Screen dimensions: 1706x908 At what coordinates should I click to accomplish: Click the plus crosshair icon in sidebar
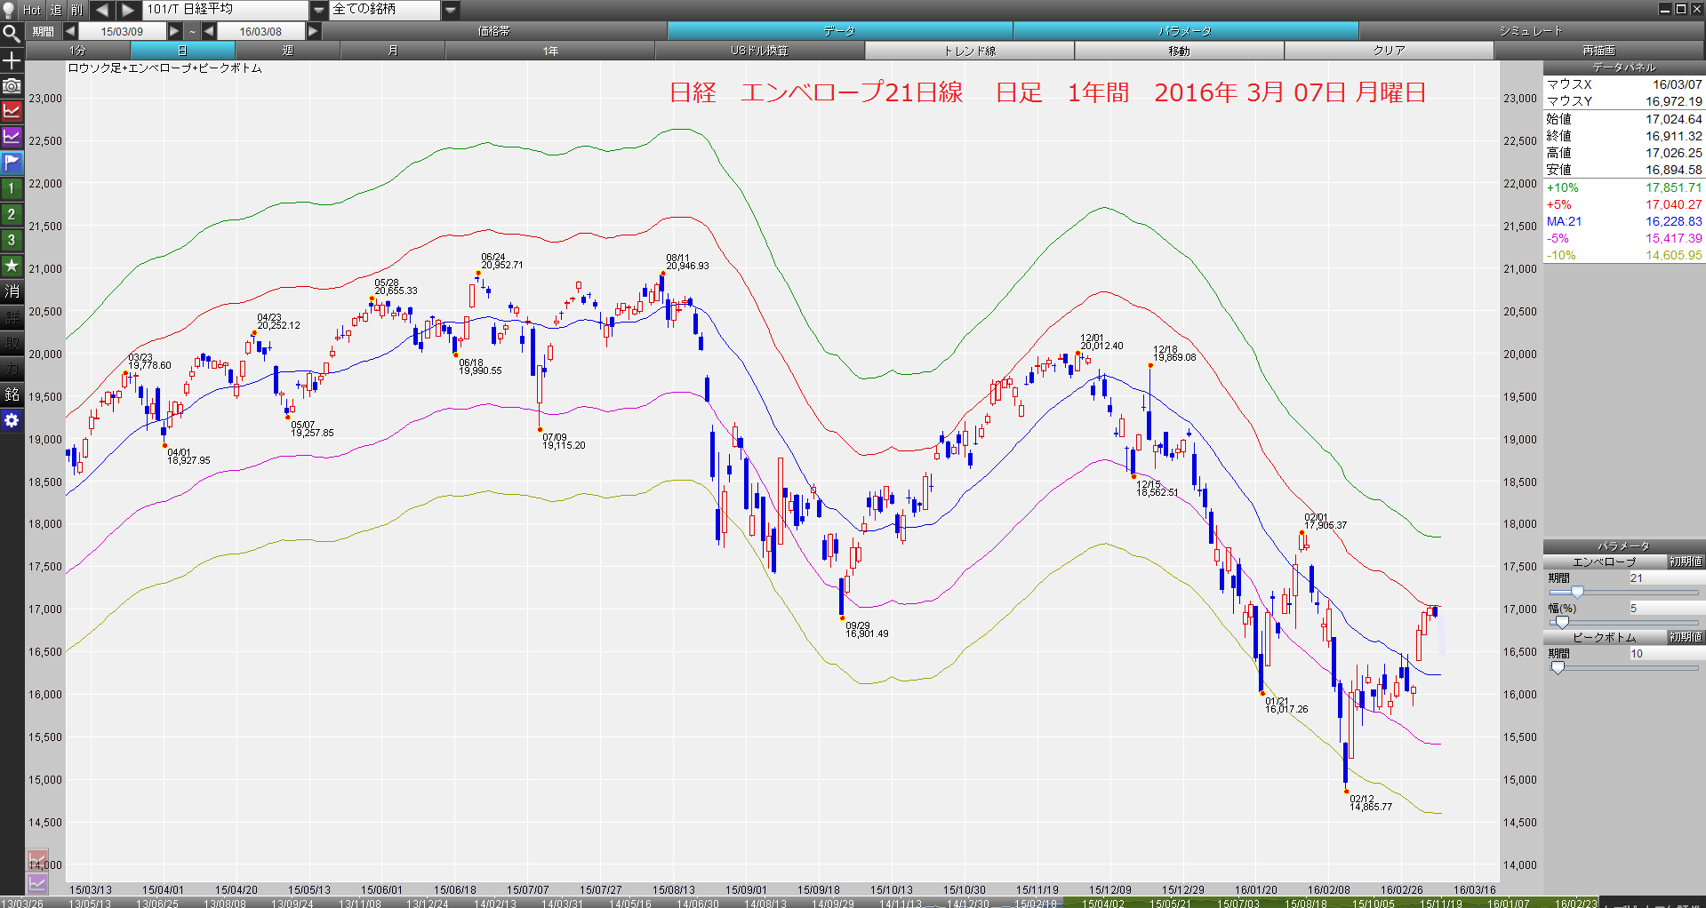click(12, 60)
